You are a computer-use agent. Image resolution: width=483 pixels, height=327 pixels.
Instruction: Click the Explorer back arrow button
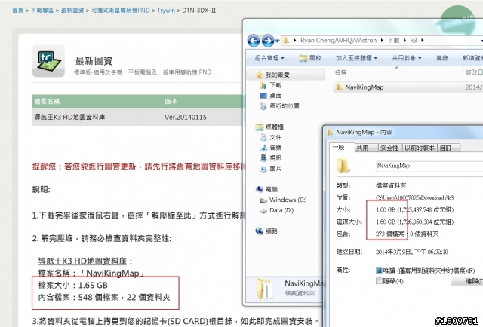click(254, 41)
